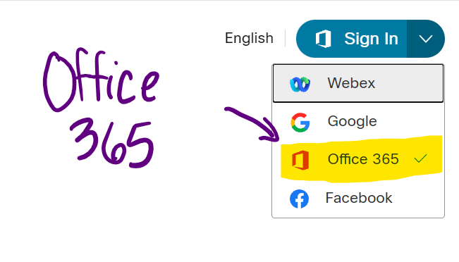Click the Facebook label text
Viewport: 459px width, 262px height.
point(359,198)
